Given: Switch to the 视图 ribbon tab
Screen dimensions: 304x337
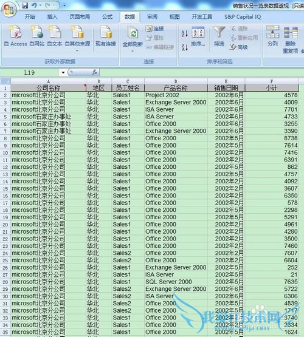Looking at the screenshot, I should [x=174, y=17].
